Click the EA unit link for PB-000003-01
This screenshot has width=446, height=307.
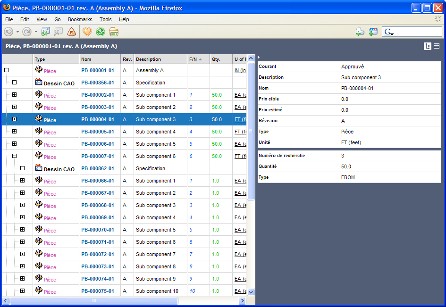240,107
